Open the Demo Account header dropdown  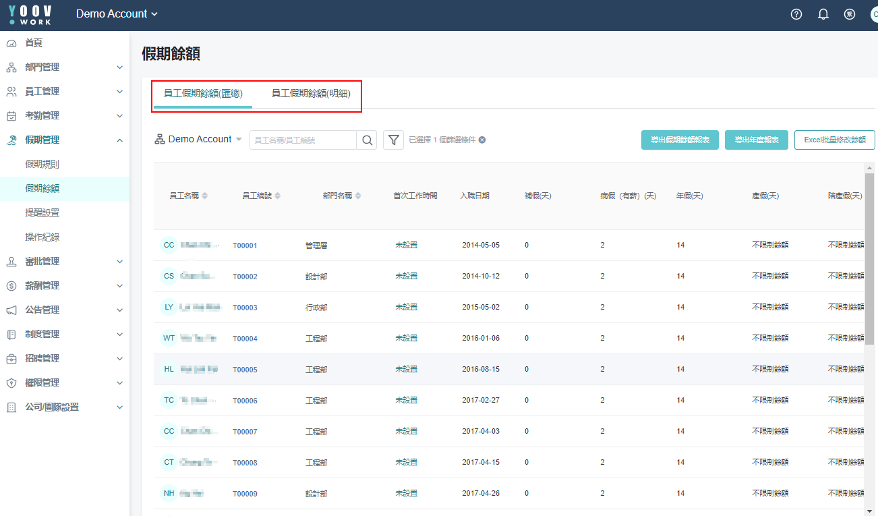click(117, 14)
